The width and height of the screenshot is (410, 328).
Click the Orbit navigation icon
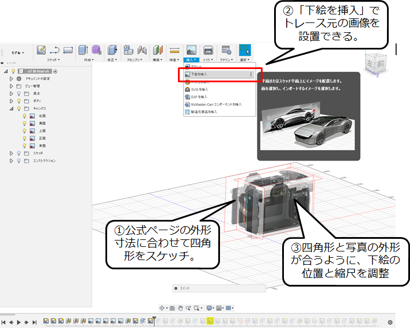point(162,308)
